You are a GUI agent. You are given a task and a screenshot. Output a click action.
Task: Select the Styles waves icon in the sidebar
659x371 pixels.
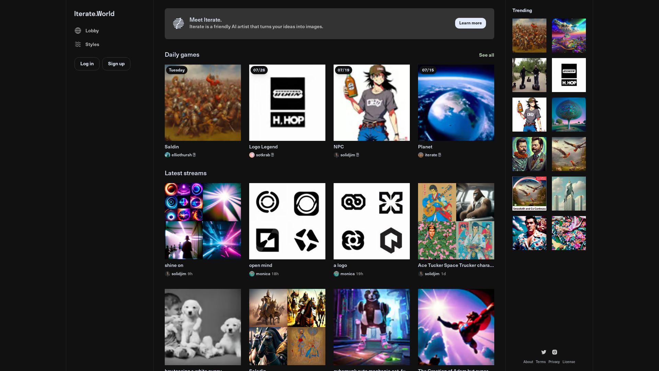[78, 44]
